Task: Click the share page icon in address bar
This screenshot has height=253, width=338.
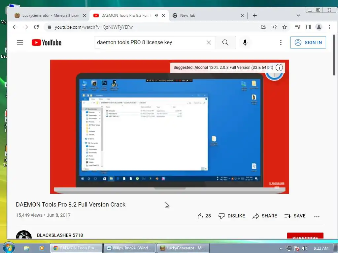Action: click(274, 27)
